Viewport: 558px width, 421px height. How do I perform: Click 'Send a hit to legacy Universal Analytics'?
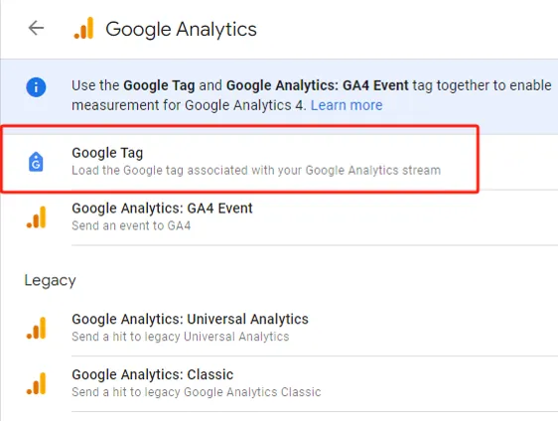click(181, 337)
